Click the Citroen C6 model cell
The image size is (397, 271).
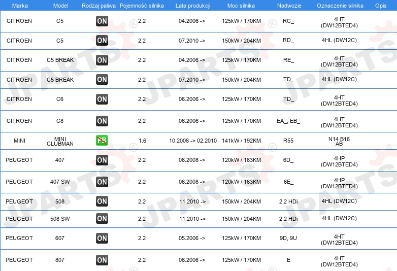point(60,99)
